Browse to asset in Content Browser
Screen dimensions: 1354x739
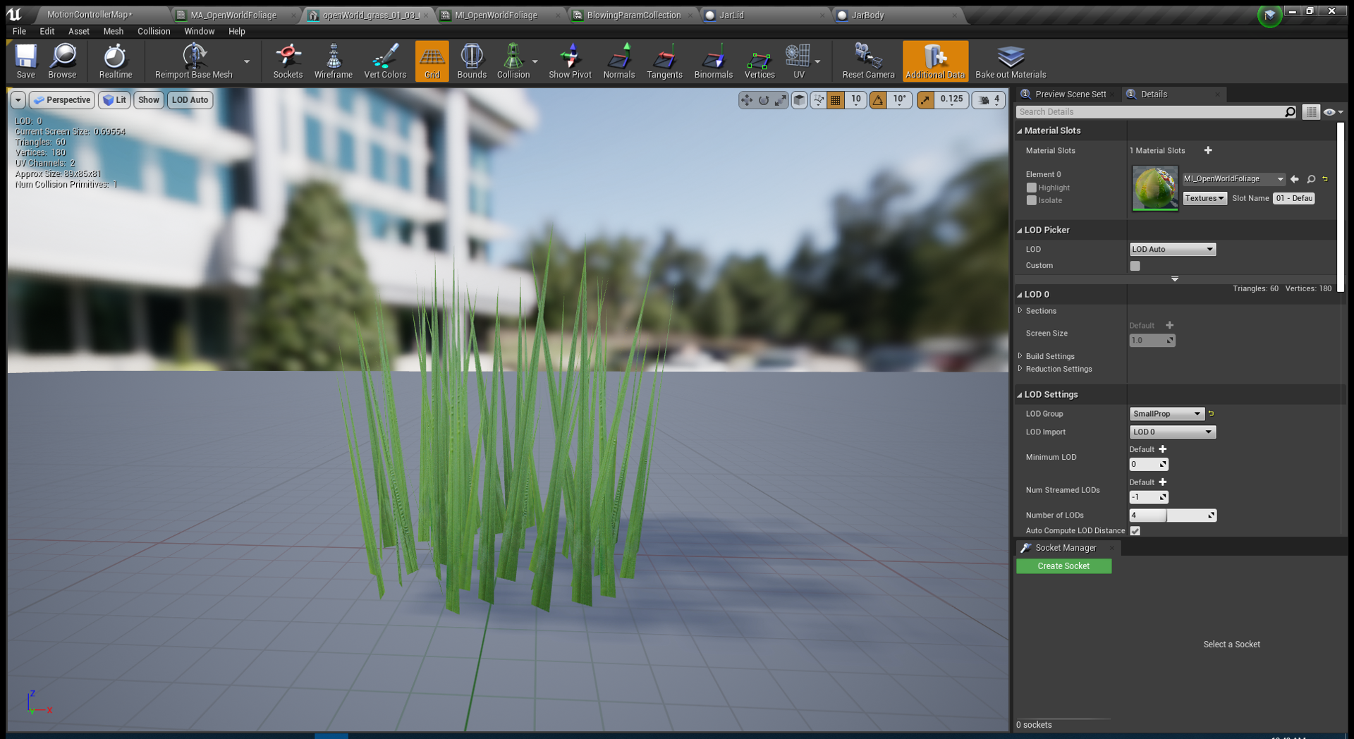[x=62, y=61]
